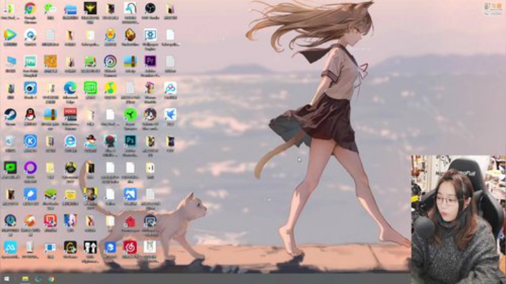Open the Wallpaper Engine shortcut

click(x=150, y=35)
